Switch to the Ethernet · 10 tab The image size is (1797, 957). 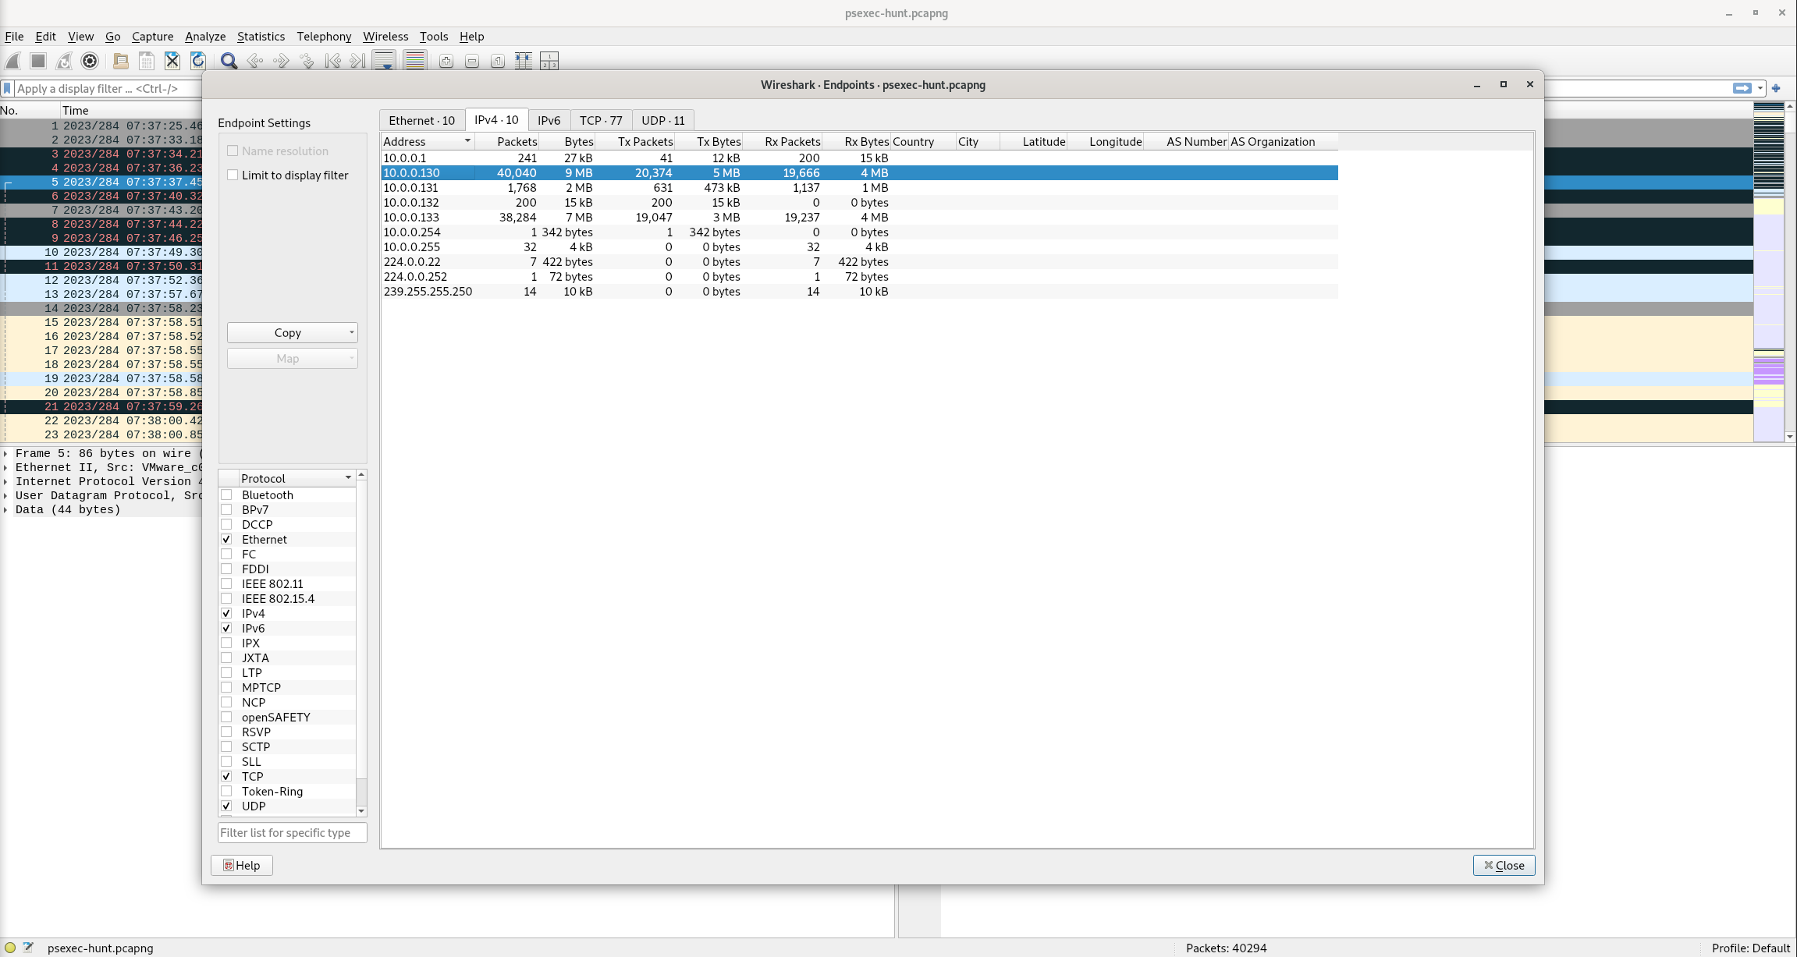(x=421, y=120)
